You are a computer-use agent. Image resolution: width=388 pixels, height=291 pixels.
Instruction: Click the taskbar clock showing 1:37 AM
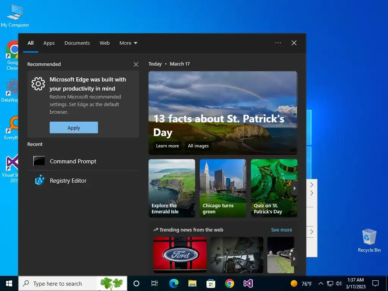point(355,283)
